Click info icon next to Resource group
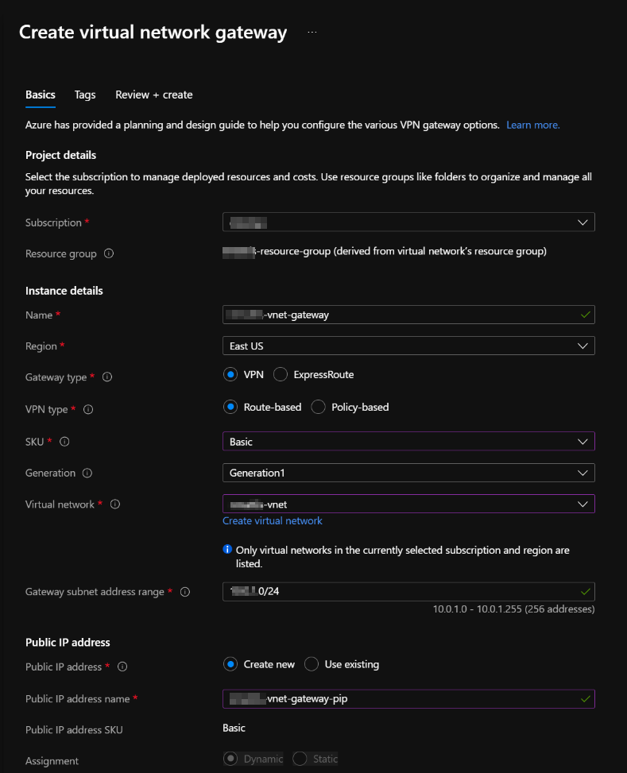This screenshot has width=627, height=773. tap(109, 254)
